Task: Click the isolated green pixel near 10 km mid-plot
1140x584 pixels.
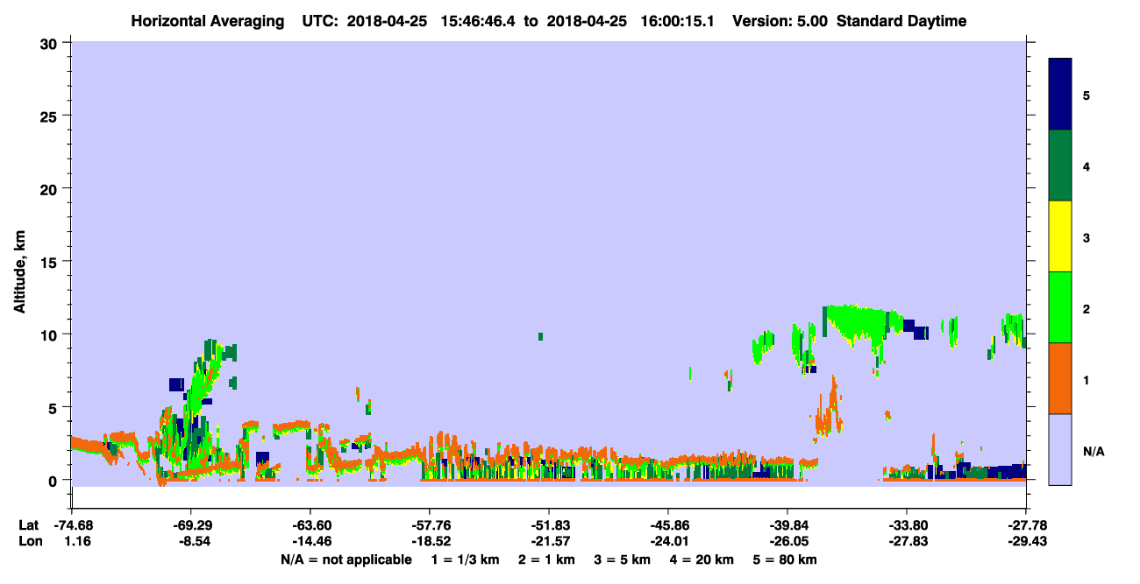Action: click(540, 336)
